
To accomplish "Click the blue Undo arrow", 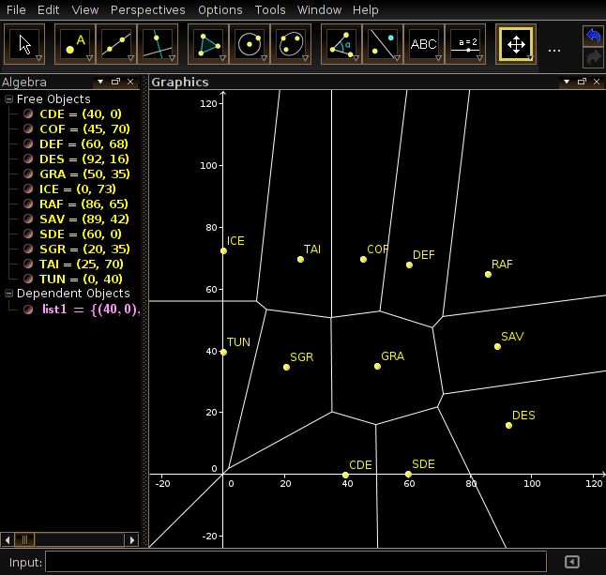I will (593, 36).
